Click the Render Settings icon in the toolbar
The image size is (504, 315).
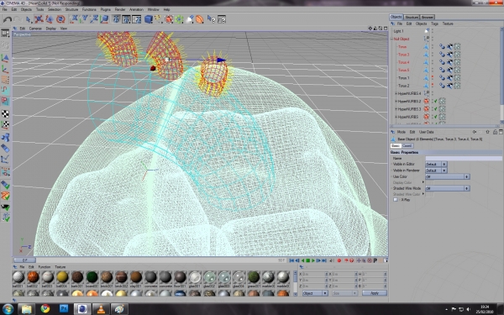pos(137,19)
